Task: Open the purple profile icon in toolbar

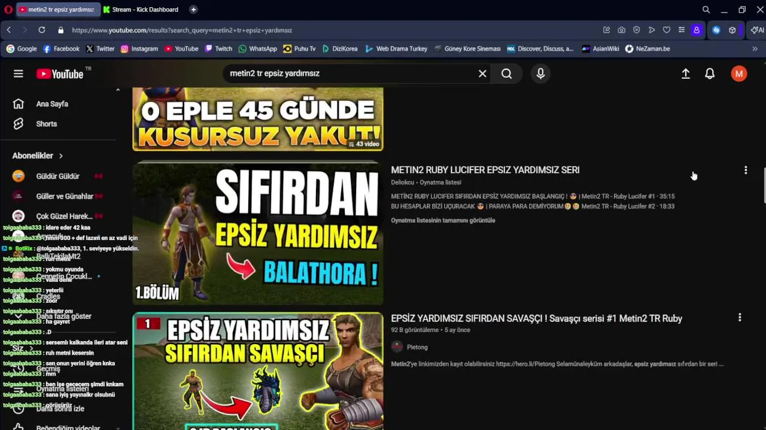Action: point(697,30)
